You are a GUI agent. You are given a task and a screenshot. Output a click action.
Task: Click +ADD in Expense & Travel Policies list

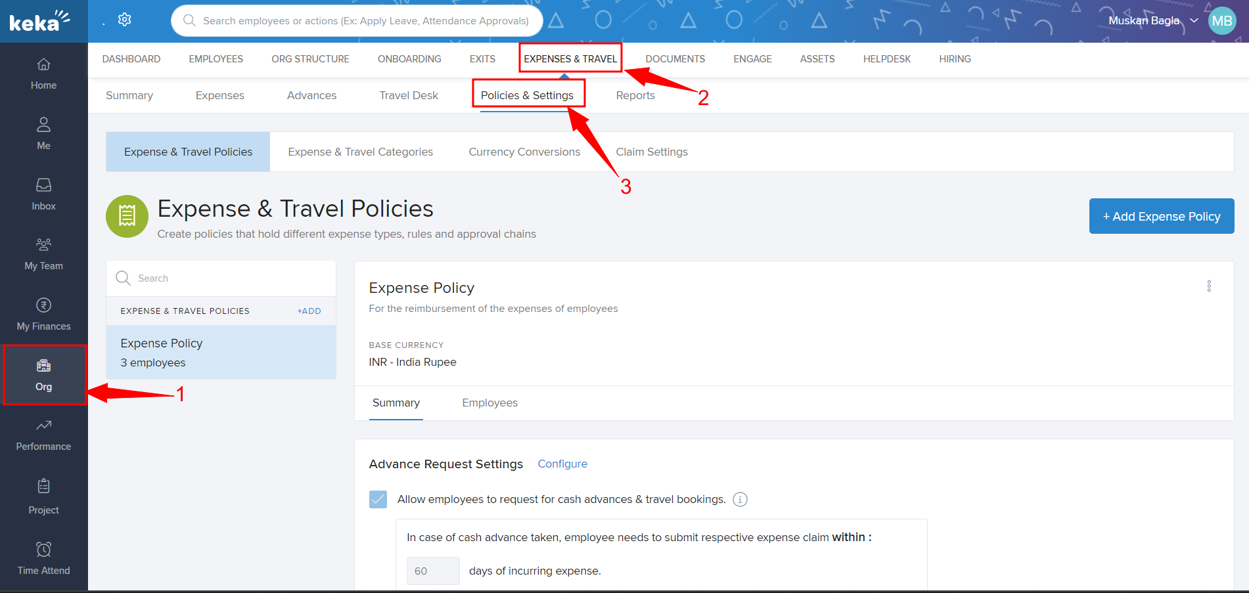309,311
